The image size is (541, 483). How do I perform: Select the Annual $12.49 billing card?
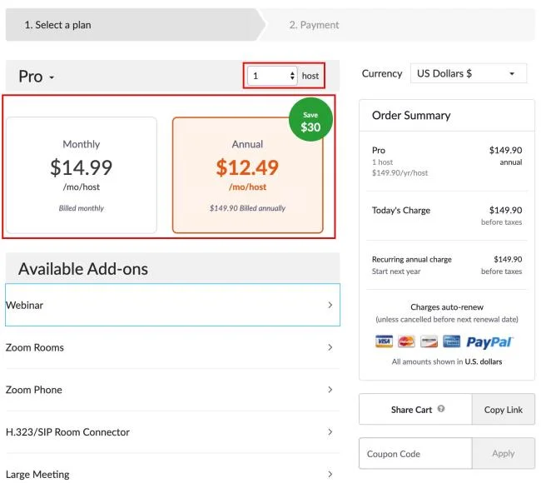click(247, 175)
